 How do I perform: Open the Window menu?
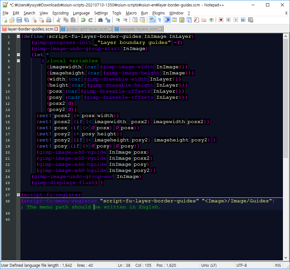pos(176,13)
